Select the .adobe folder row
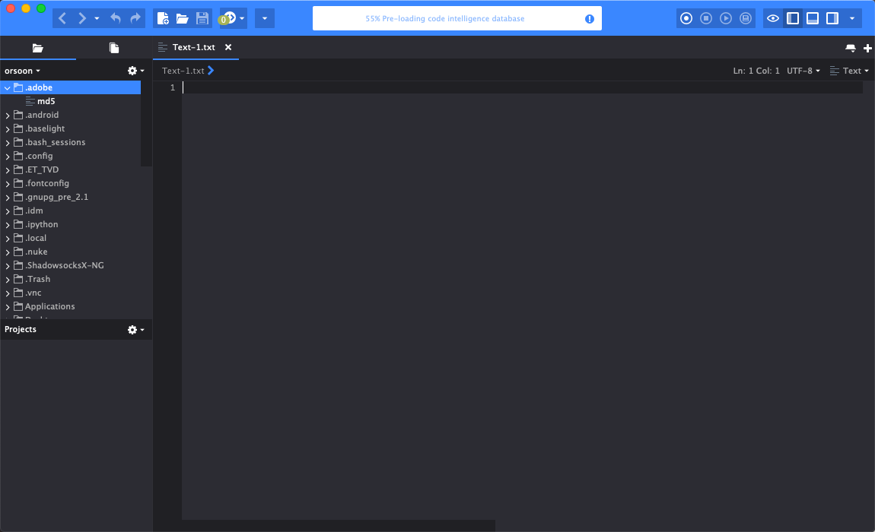 tap(70, 87)
